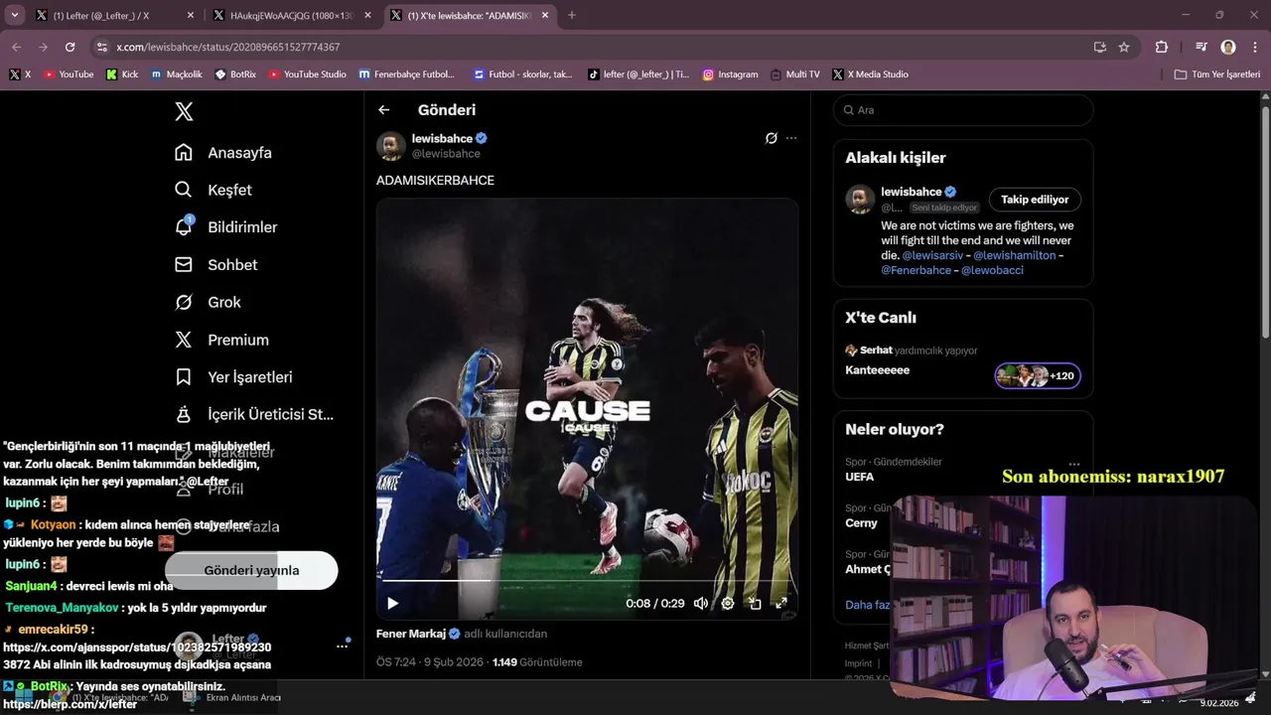Click the Ara search field
The width and height of the screenshot is (1271, 715).
[x=963, y=110]
